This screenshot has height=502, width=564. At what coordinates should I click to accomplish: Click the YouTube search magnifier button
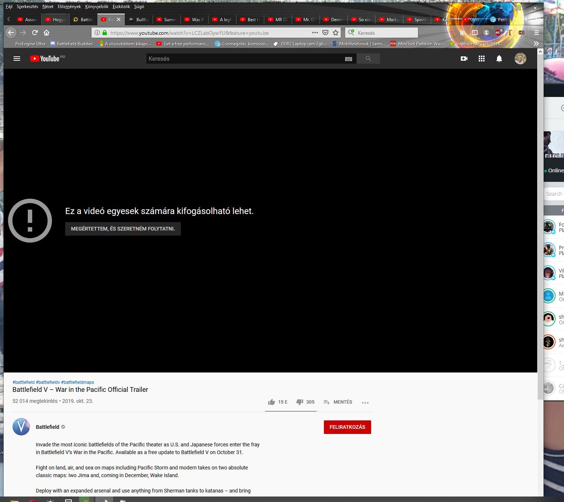coord(368,59)
